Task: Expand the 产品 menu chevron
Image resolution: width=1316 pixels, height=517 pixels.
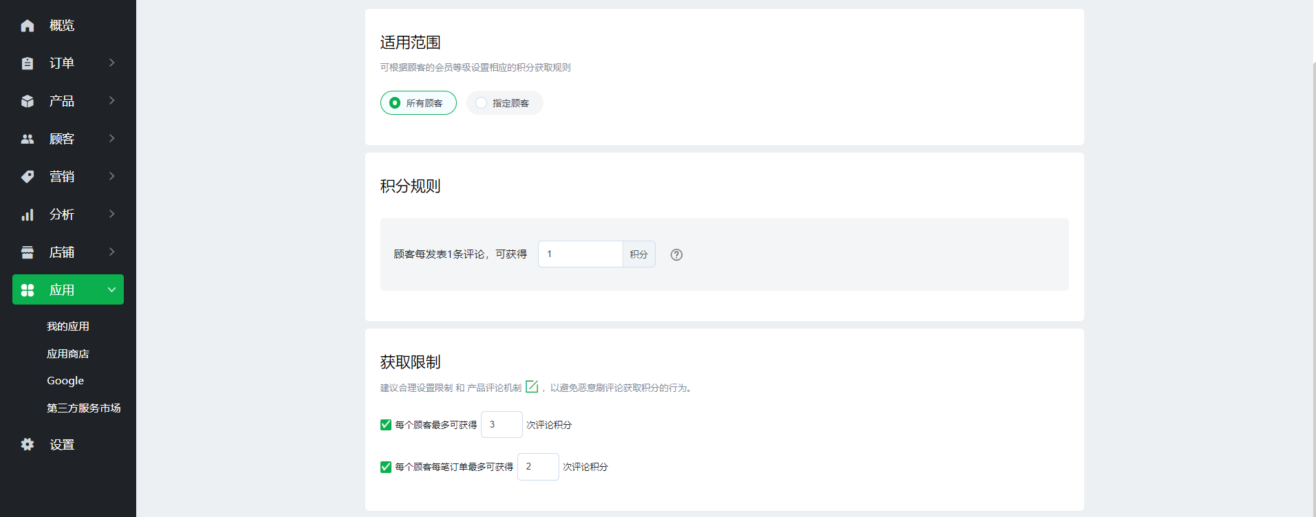Action: point(111,100)
